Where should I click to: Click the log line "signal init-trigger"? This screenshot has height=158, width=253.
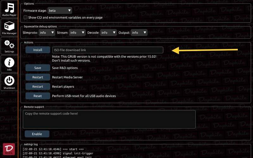click(58, 153)
